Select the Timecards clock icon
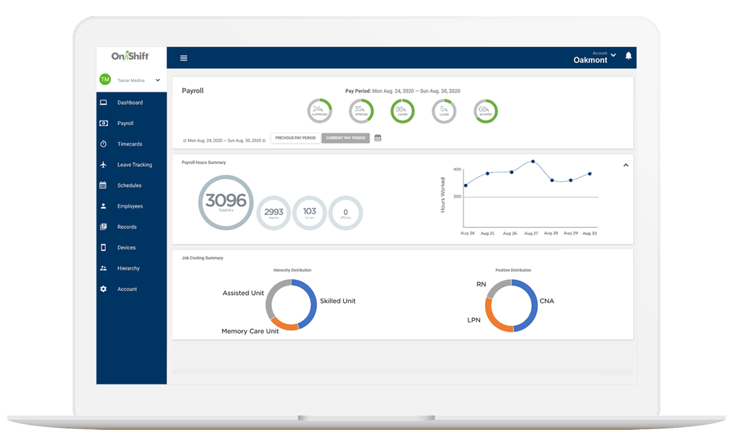 [x=104, y=144]
